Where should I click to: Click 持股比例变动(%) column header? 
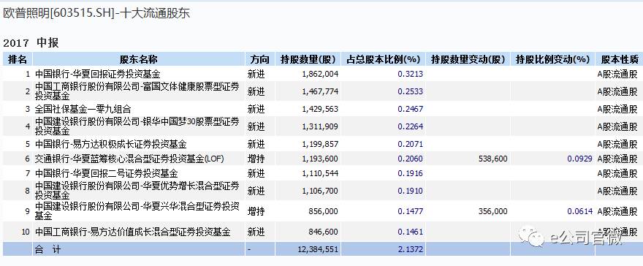coord(553,59)
